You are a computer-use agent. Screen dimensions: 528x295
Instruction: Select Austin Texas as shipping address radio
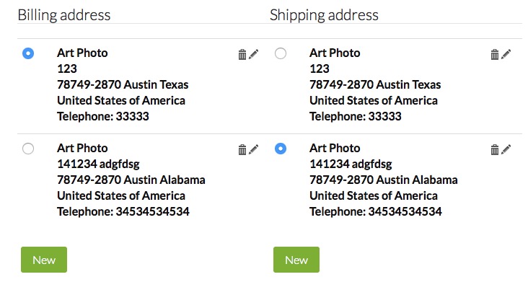point(281,53)
